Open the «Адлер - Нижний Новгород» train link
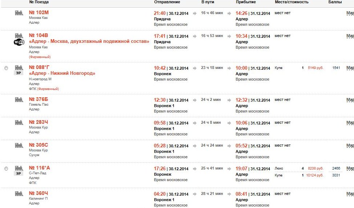This screenshot has height=208, width=354. click(x=62, y=73)
